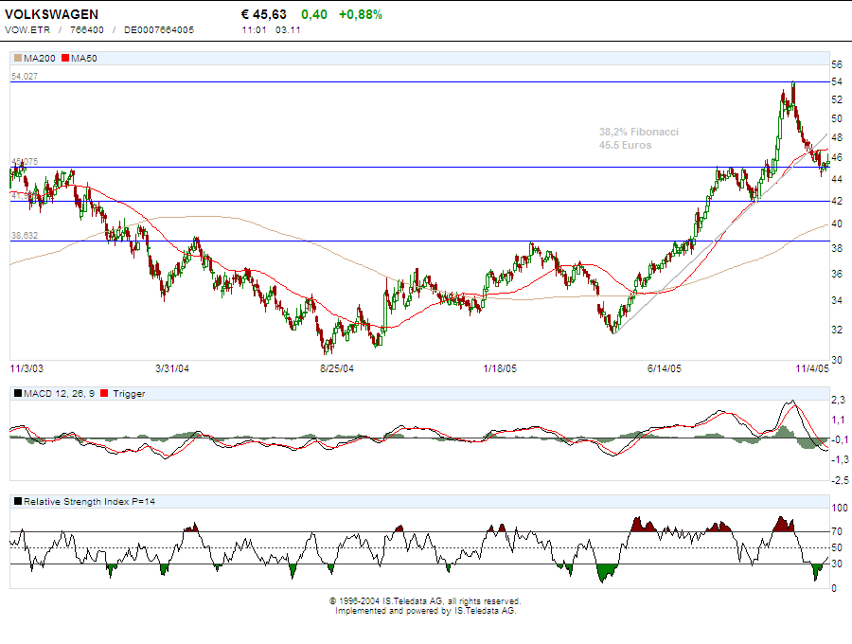The width and height of the screenshot is (852, 644).
Task: Click the MACD axis value -2,5
Action: 840,480
